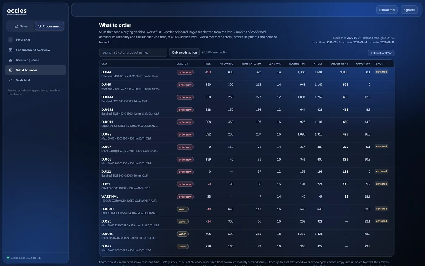This screenshot has width=425, height=266.
Task: Focus the SKU search field
Action: [133, 52]
